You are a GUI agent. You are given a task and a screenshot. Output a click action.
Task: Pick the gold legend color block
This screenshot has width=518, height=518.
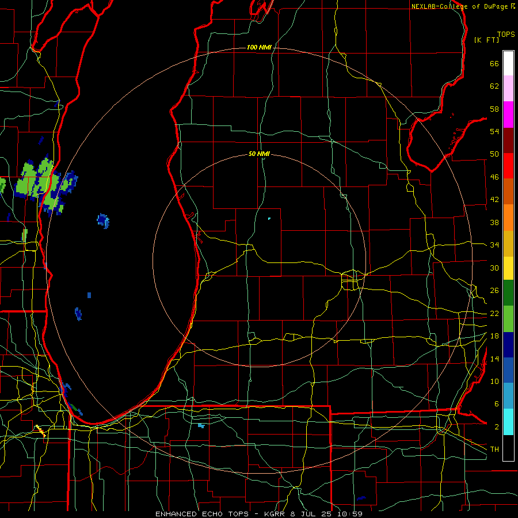(x=508, y=243)
